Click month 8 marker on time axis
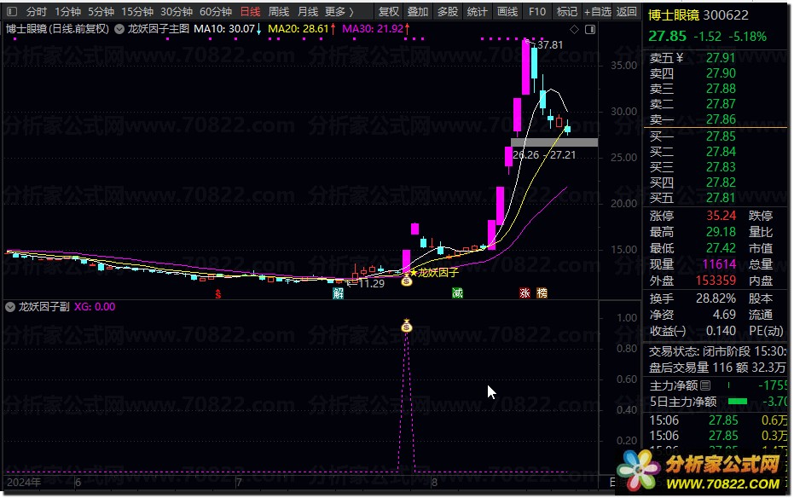This screenshot has width=794, height=498. (434, 483)
